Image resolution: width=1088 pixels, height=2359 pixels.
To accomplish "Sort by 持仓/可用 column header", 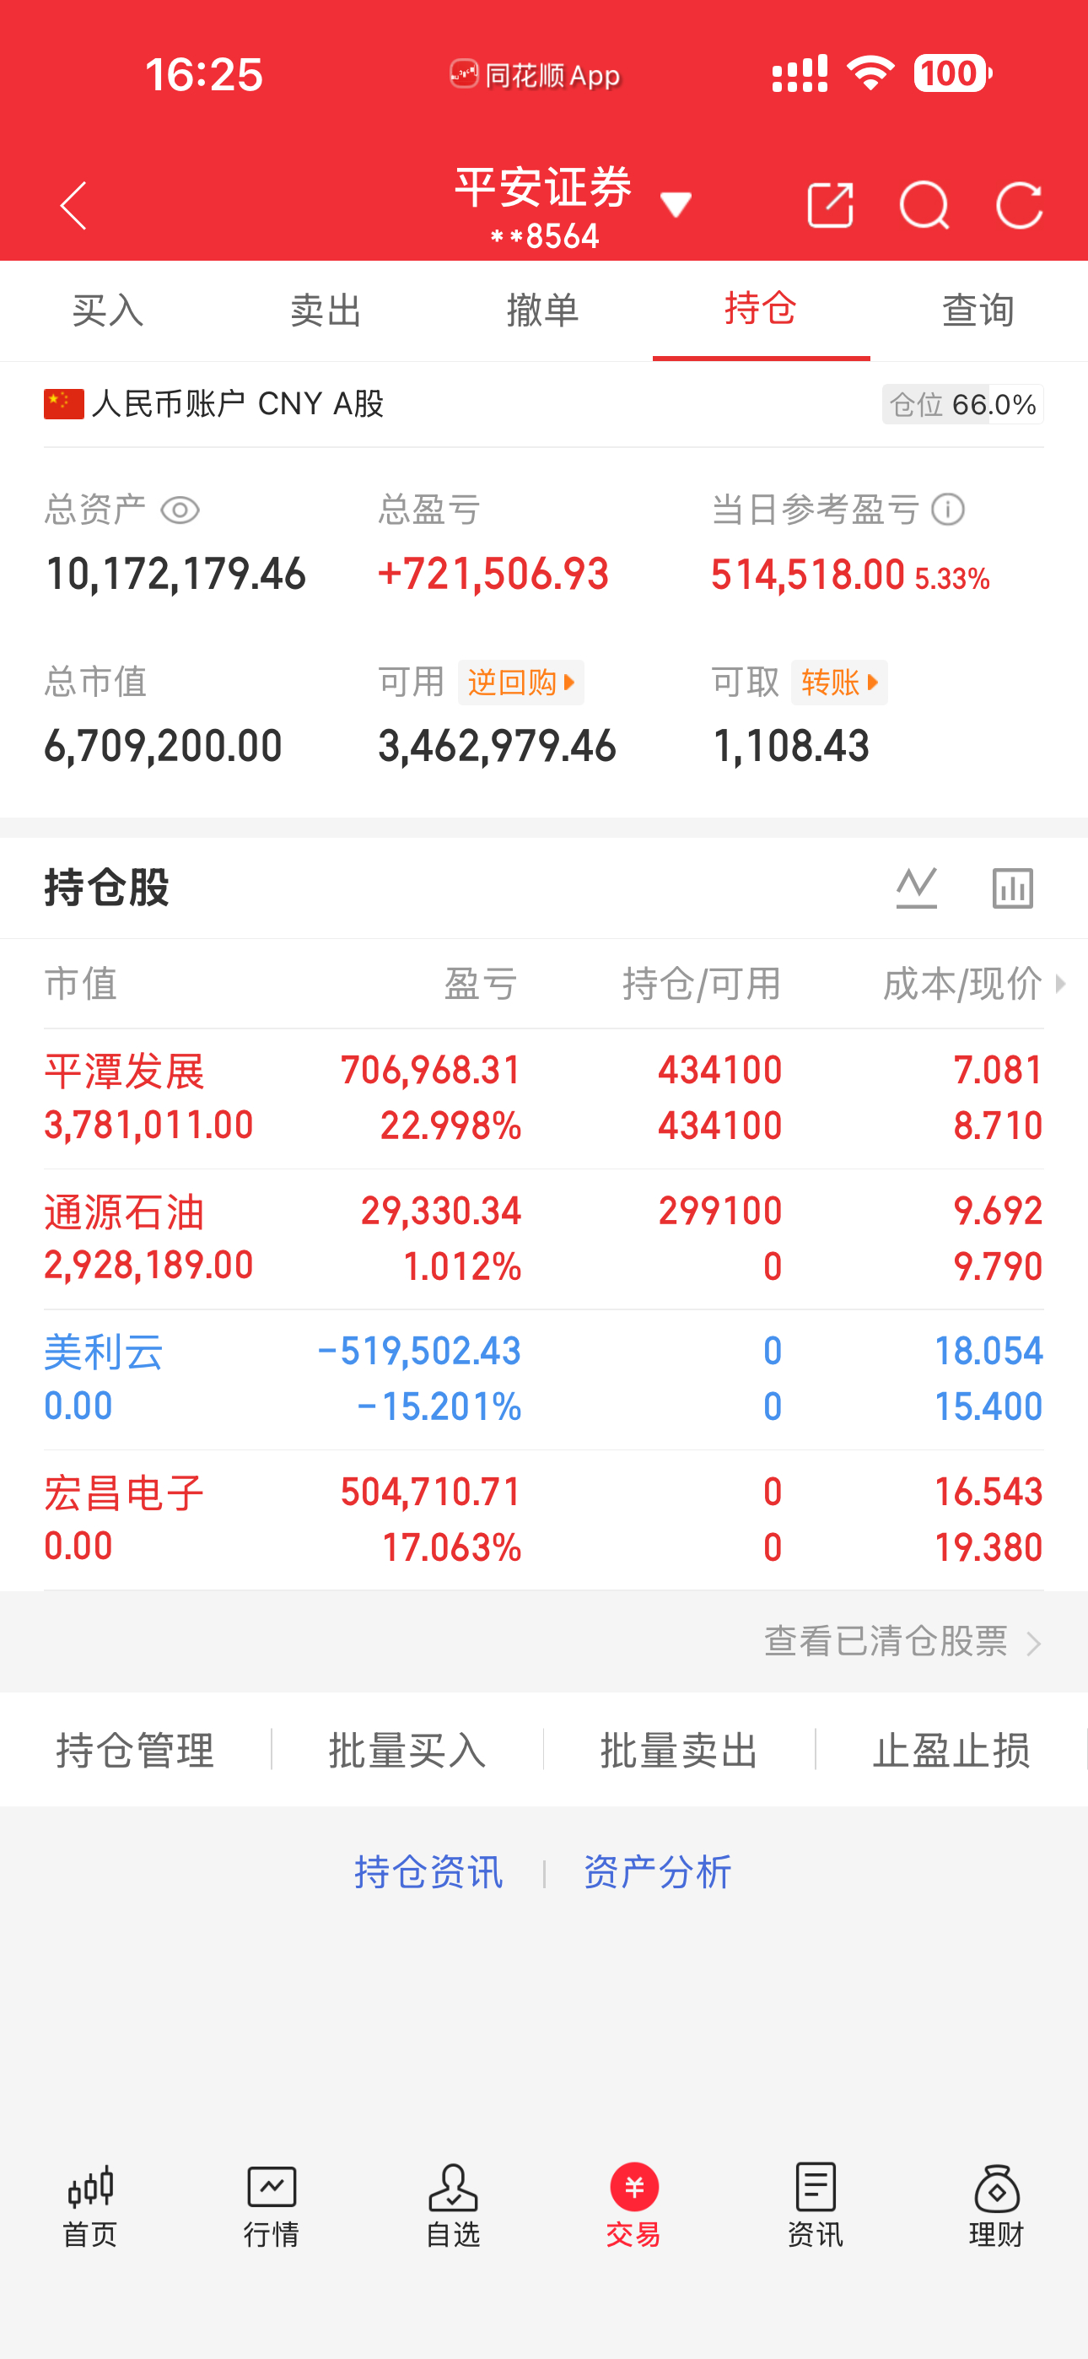I will pyautogui.click(x=702, y=984).
